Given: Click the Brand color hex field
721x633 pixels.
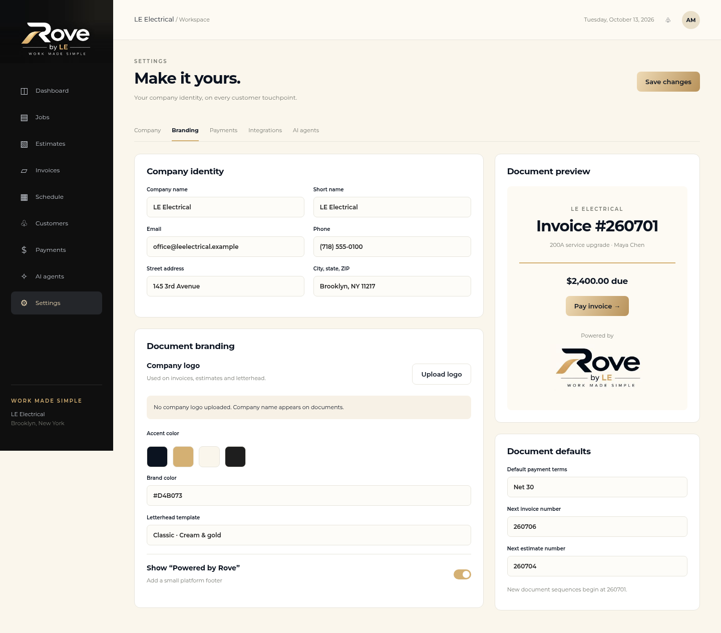Looking at the screenshot, I should tap(309, 495).
